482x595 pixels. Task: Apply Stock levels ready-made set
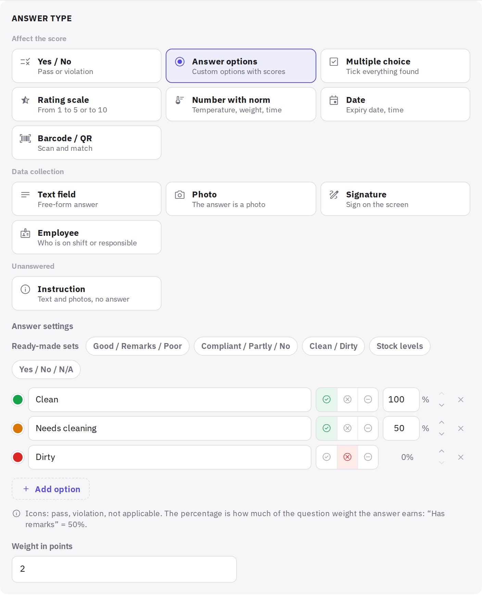click(400, 346)
